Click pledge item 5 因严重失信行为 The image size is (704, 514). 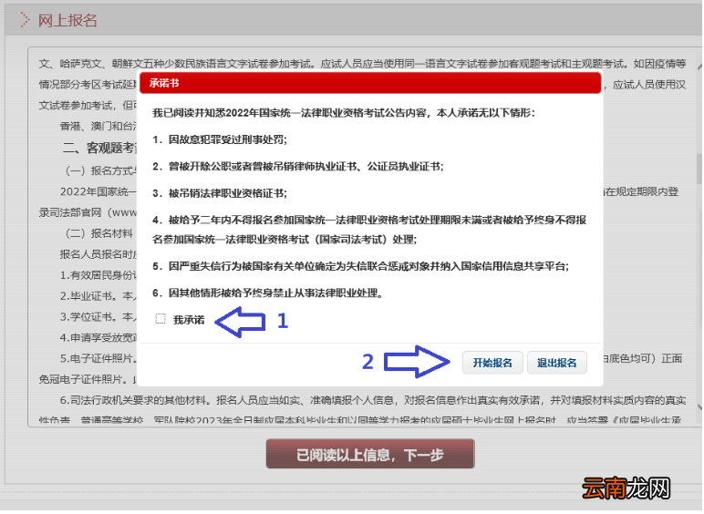pos(360,266)
